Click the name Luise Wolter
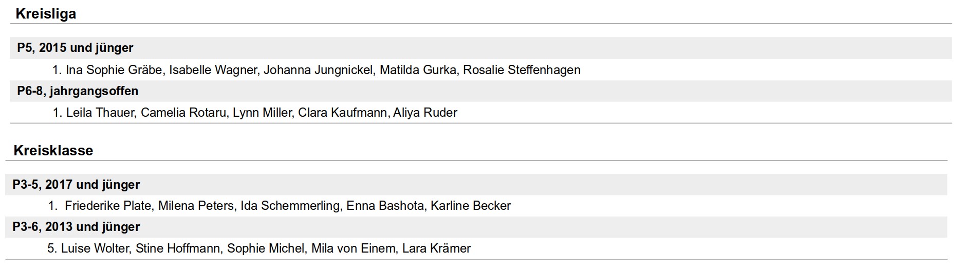963x268 pixels. (95, 248)
